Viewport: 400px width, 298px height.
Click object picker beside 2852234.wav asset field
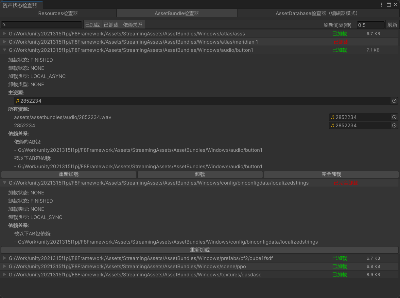click(394, 117)
